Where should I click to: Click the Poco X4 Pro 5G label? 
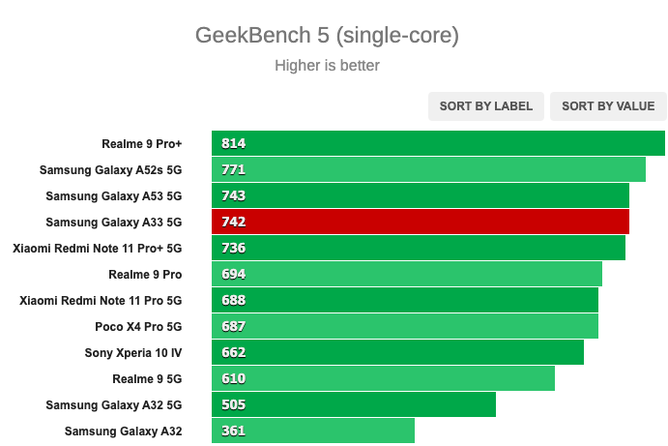click(138, 327)
